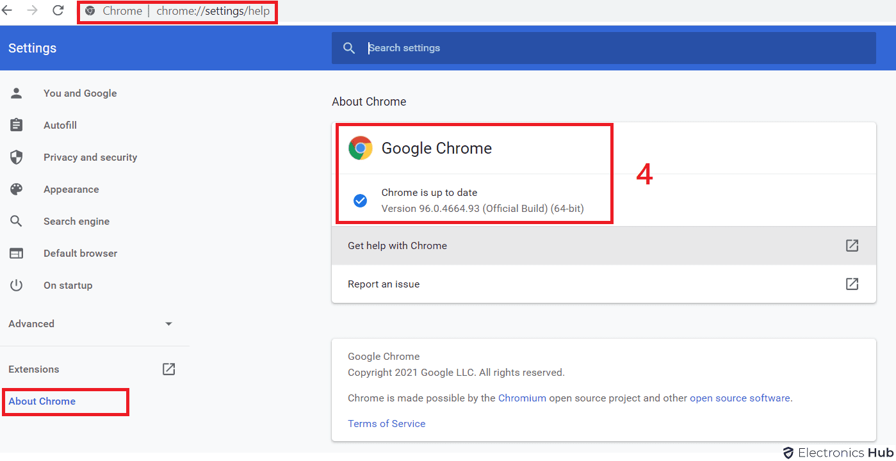
Task: Click the address bar showing chrome://settings/help
Action: [x=213, y=12]
